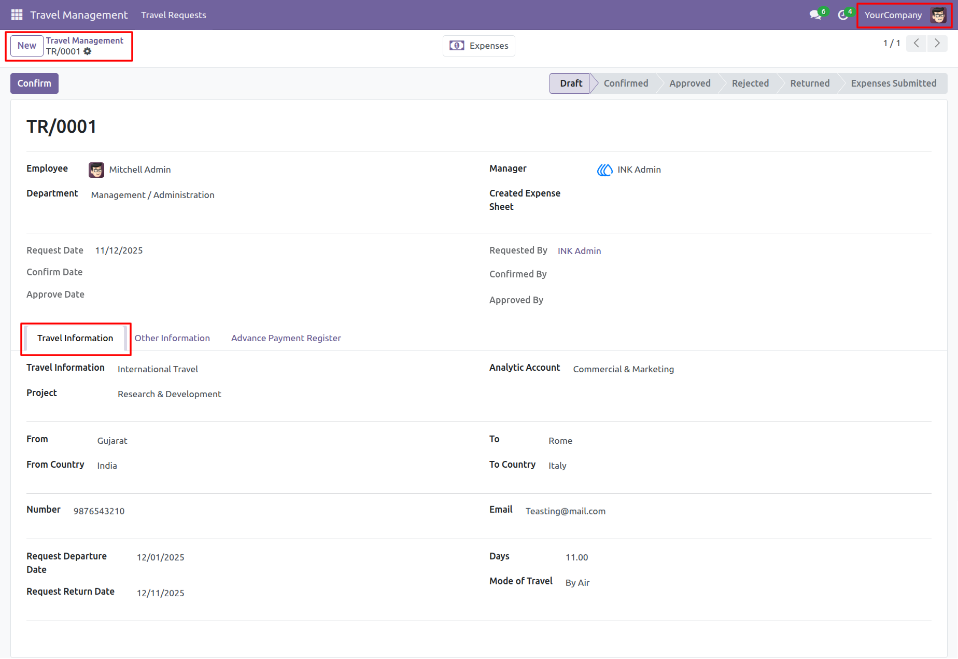This screenshot has height=659, width=958.
Task: Click the Expenses money icon
Action: pos(457,46)
